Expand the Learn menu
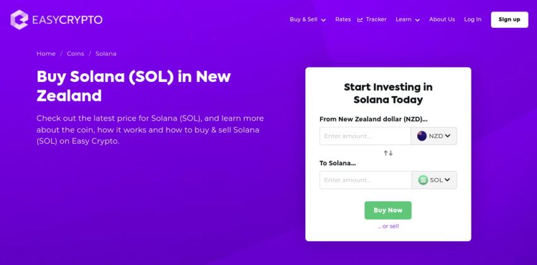The width and height of the screenshot is (537, 265). 408,20
